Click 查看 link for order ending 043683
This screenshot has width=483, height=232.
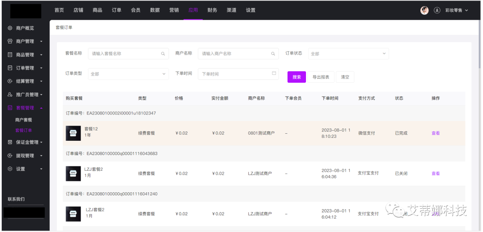(x=436, y=173)
